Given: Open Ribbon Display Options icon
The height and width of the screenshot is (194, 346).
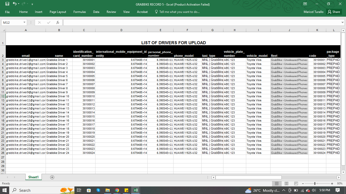Looking at the screenshot, I should [x=305, y=4].
